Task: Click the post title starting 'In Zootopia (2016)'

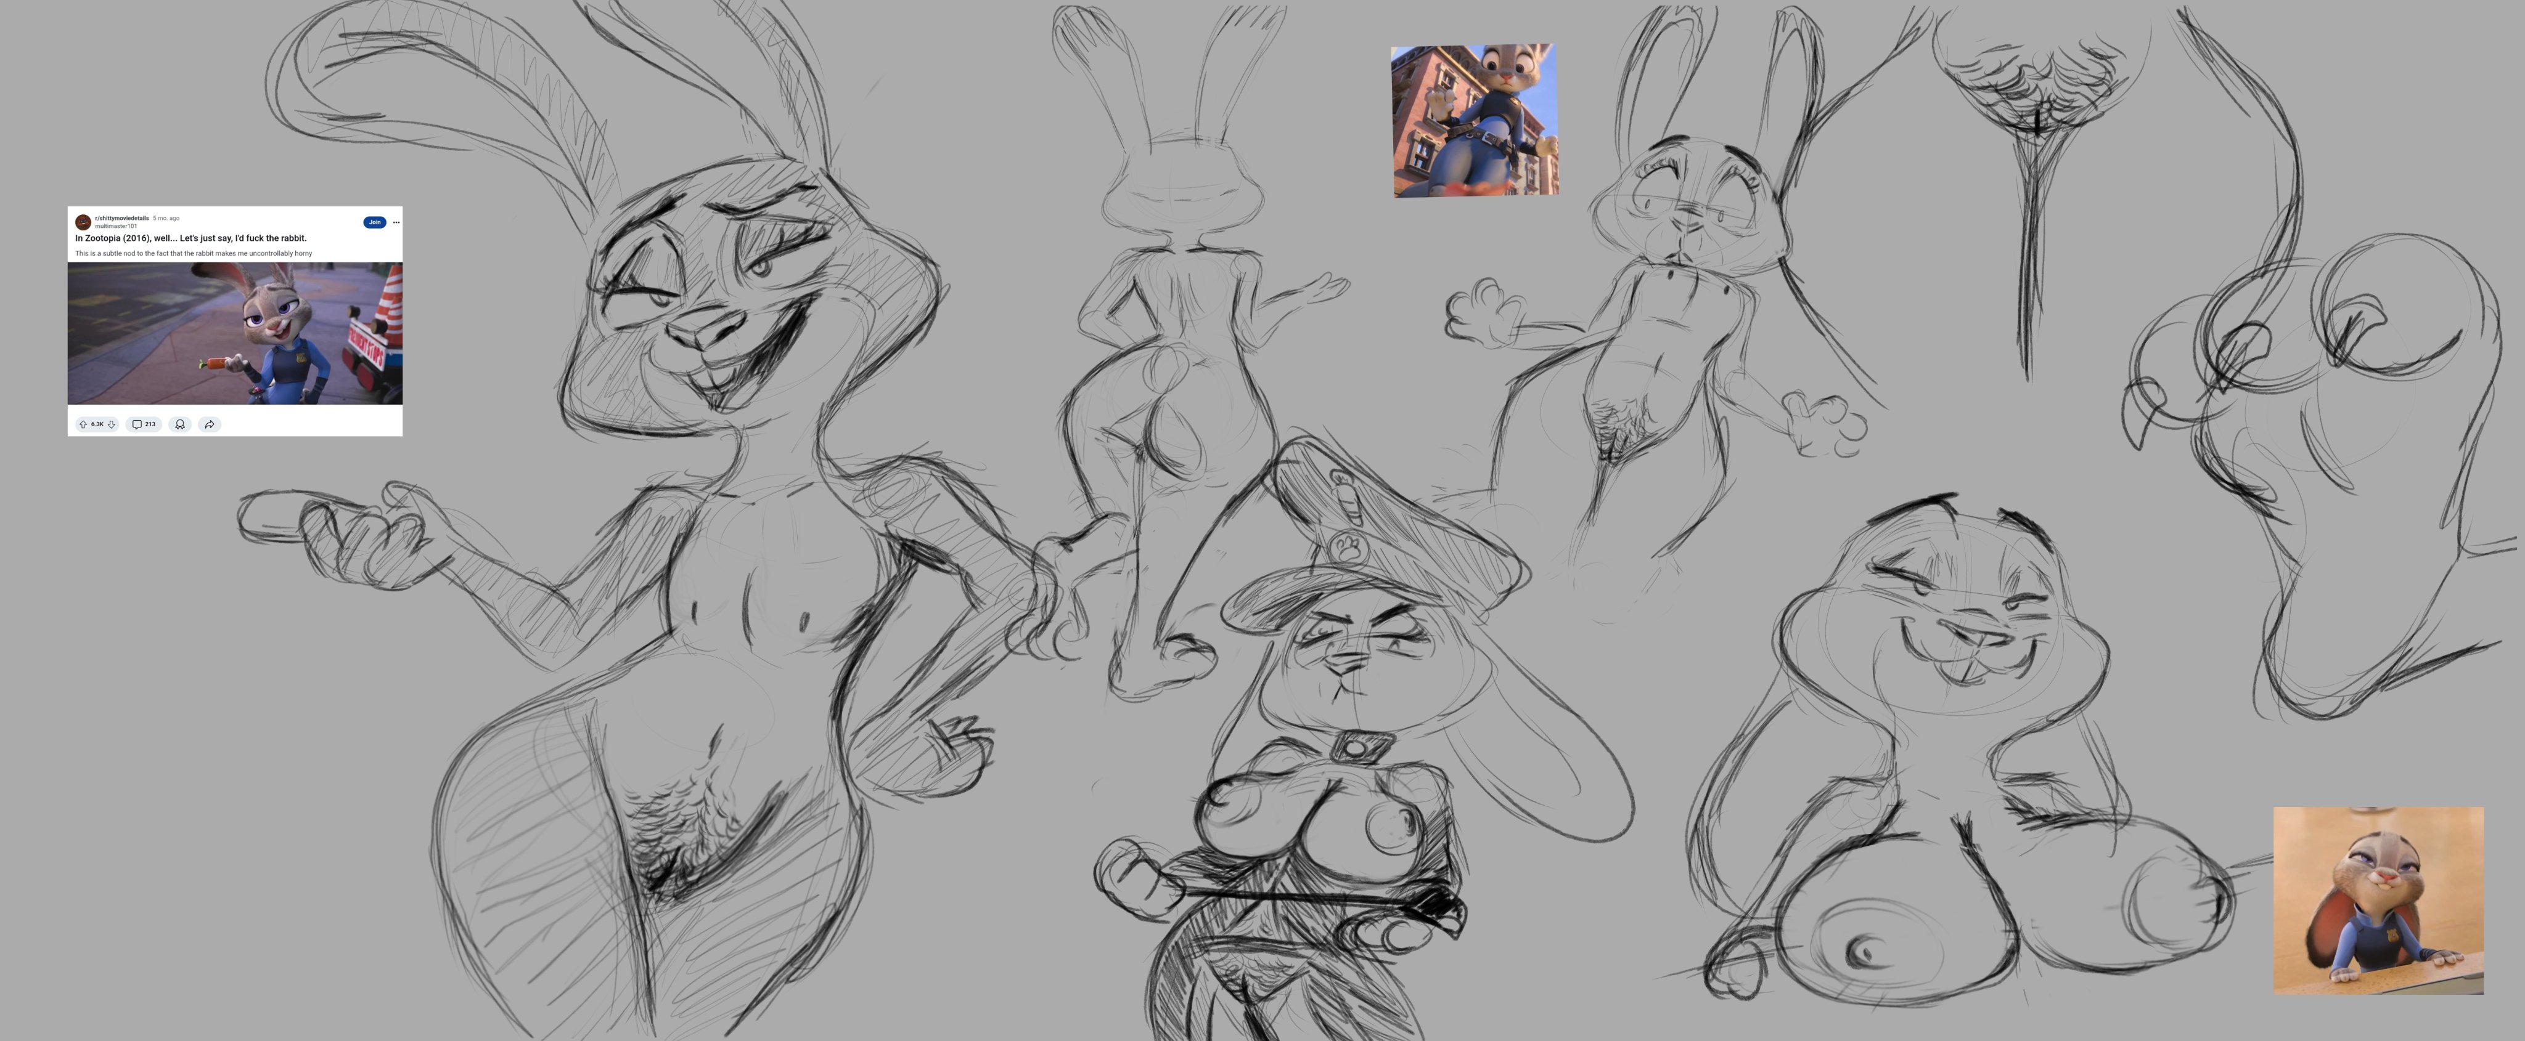Action: [191, 238]
